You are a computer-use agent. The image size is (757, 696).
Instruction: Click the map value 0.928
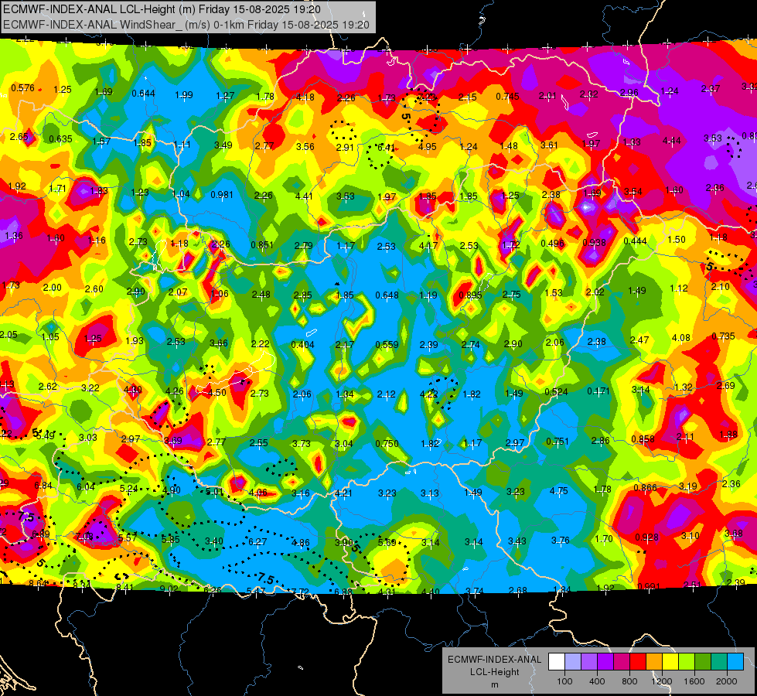[647, 537]
